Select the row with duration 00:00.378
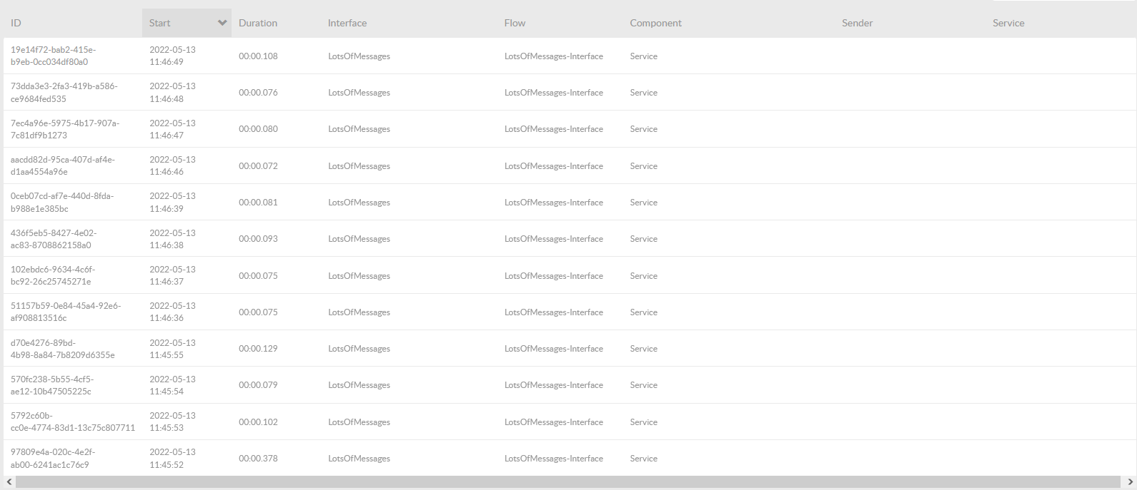 pyautogui.click(x=258, y=459)
